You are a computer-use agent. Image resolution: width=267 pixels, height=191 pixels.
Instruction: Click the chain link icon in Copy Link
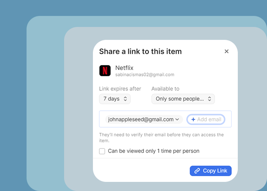pos(197,171)
